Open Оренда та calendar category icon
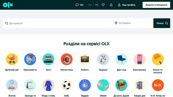Image resolution: width=173 pixels, height=97 pixels. (x=30, y=85)
